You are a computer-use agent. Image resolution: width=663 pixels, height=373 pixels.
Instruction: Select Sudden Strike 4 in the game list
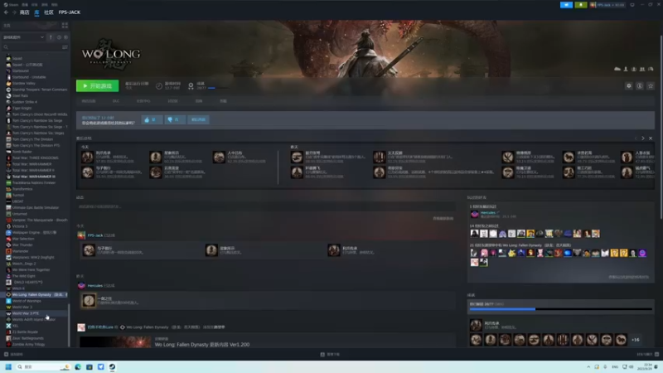point(25,102)
